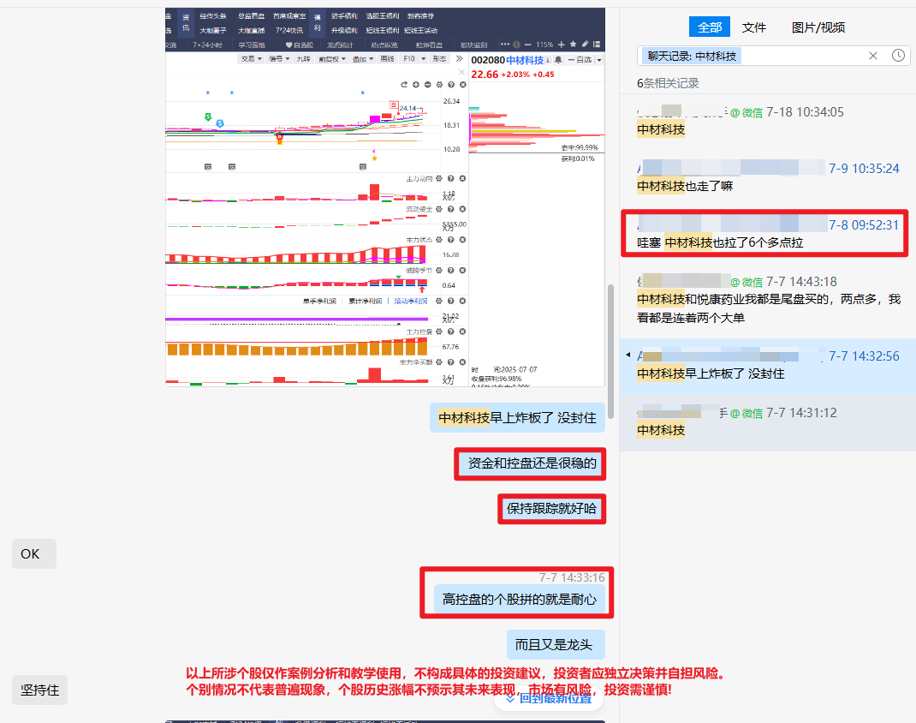Click the K-line chart zoom-out minus icon
916x723 pixels.
428,85
